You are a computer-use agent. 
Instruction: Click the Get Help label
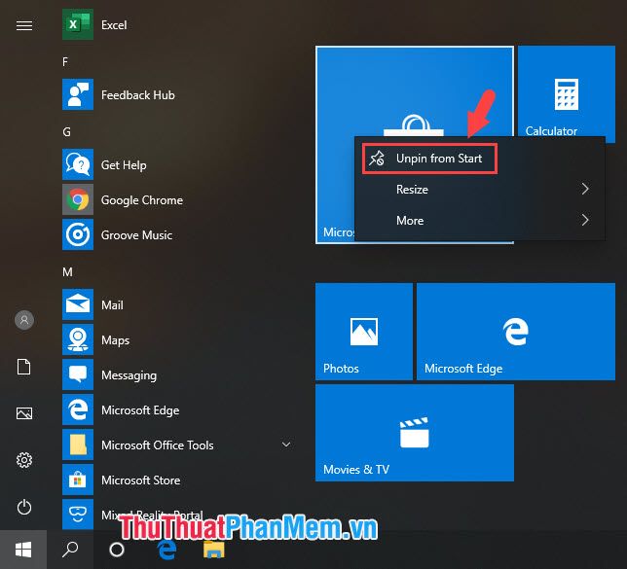click(x=124, y=165)
